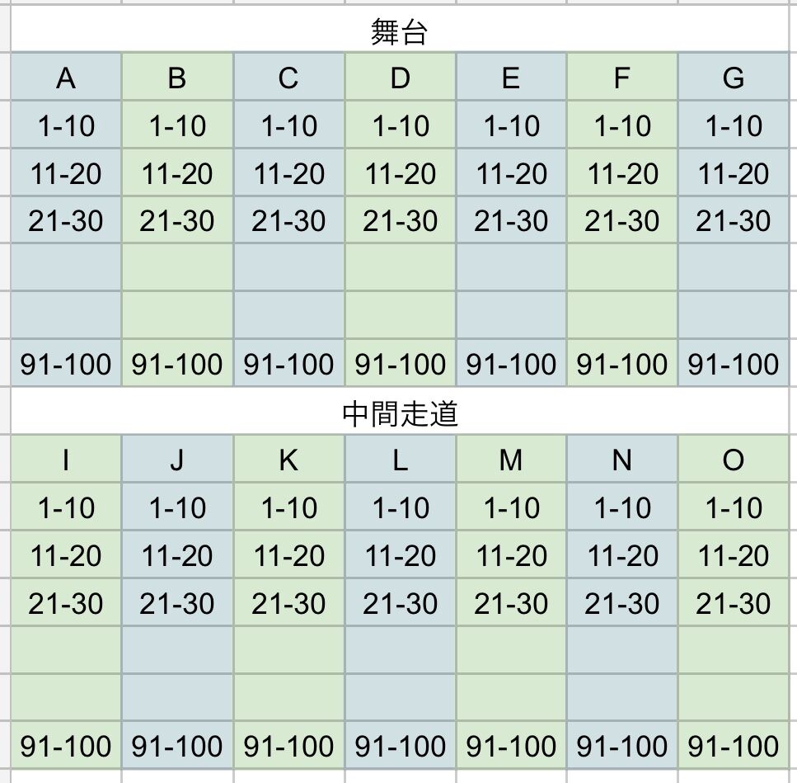The height and width of the screenshot is (783, 797).
Task: Select section header cell I
Action: tap(66, 459)
